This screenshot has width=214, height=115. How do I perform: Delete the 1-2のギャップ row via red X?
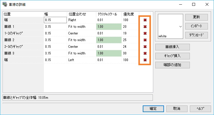pyautogui.click(x=145, y=33)
